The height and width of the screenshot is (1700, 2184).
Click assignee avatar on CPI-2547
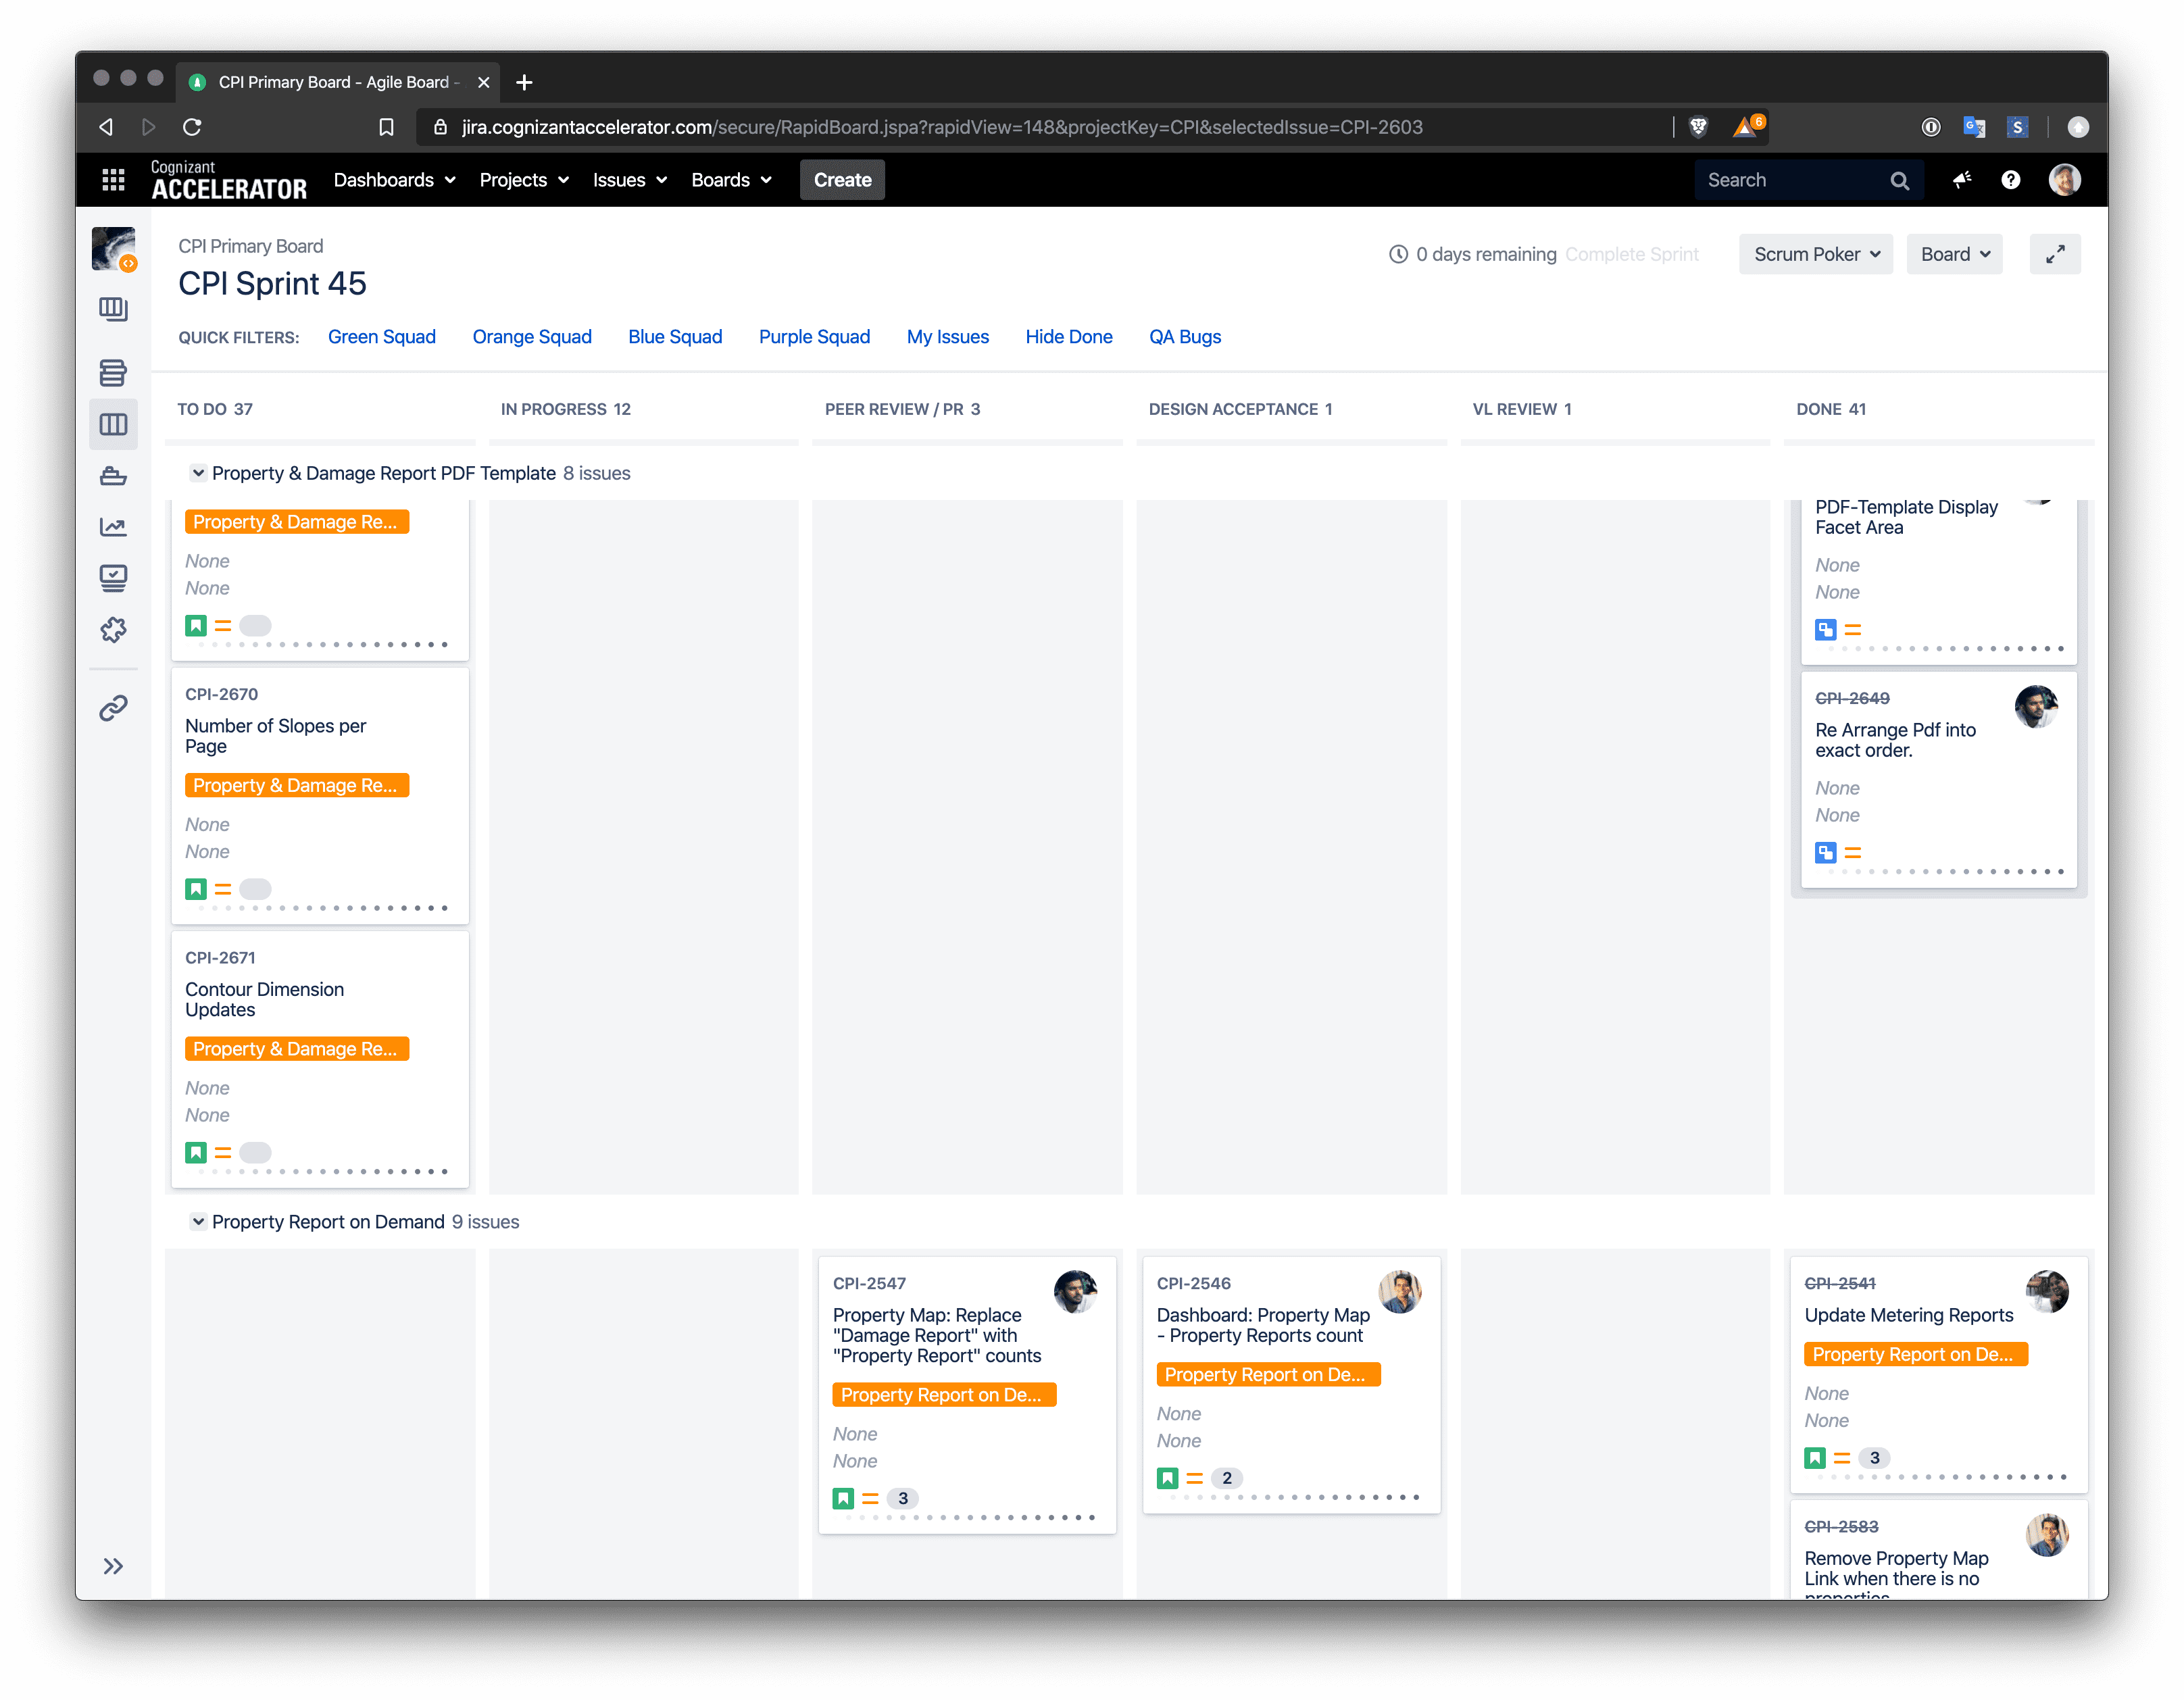point(1075,1292)
